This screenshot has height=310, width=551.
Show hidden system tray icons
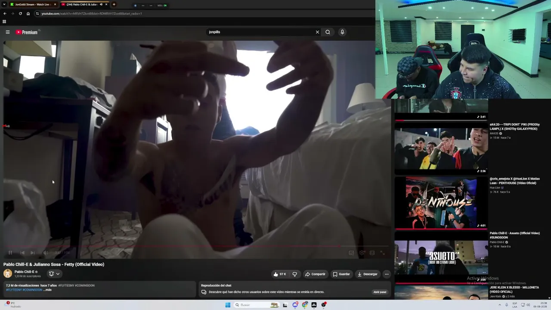pyautogui.click(x=500, y=305)
